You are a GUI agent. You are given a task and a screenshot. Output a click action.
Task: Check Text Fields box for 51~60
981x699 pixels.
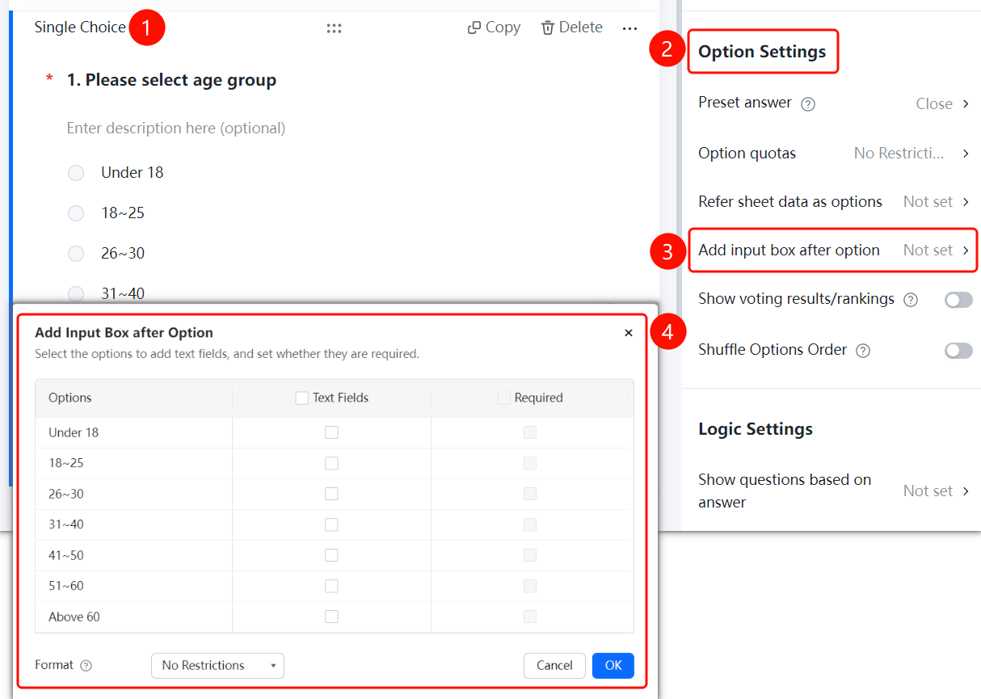coord(331,586)
